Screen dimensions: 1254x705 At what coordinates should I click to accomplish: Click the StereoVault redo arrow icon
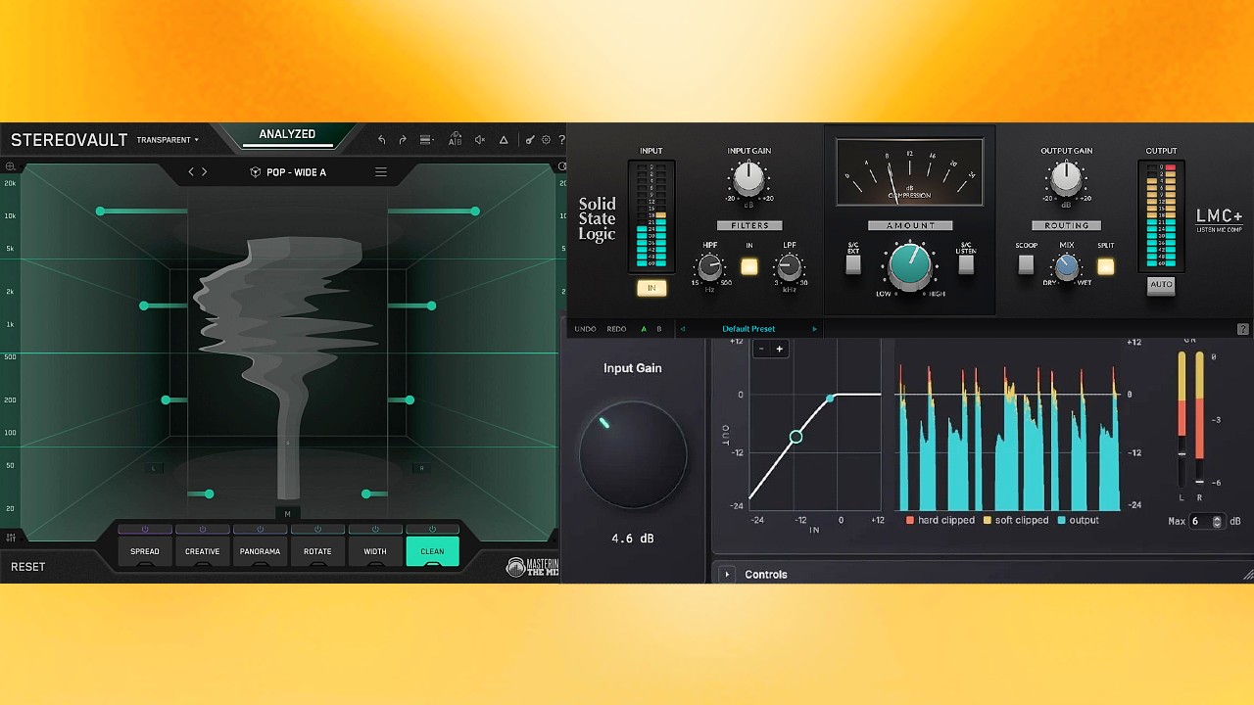402,140
